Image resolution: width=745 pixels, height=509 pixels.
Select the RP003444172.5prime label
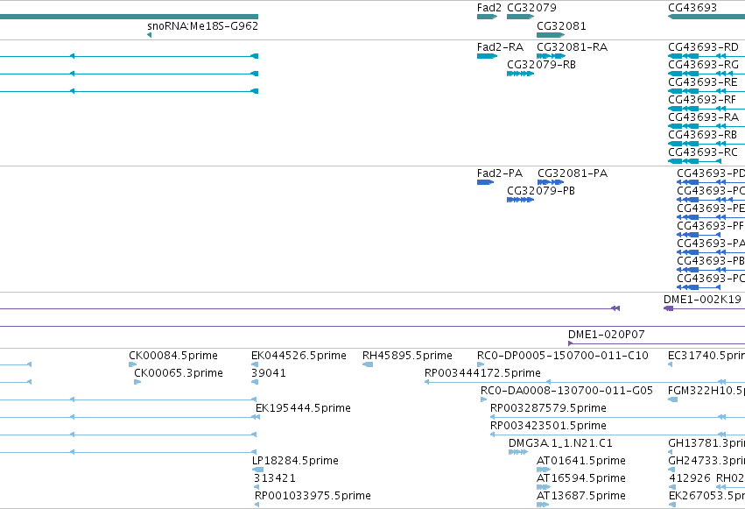(x=482, y=373)
